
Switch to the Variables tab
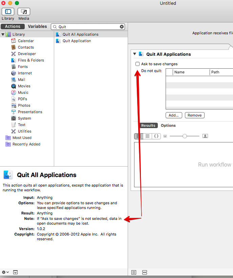pyautogui.click(x=38, y=27)
